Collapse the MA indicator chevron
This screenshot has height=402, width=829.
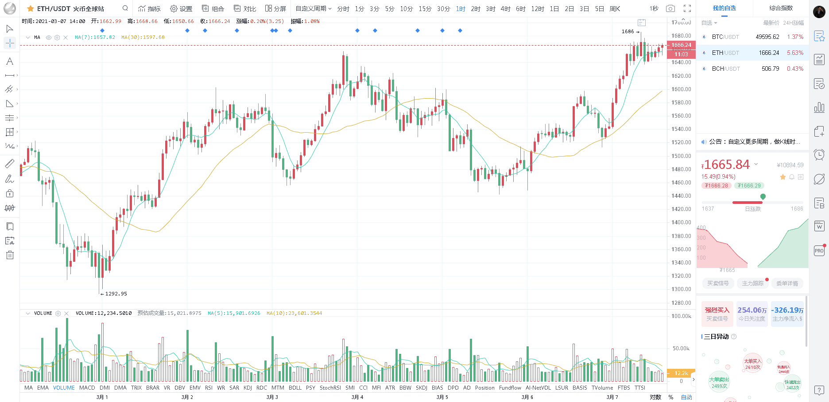click(x=28, y=38)
